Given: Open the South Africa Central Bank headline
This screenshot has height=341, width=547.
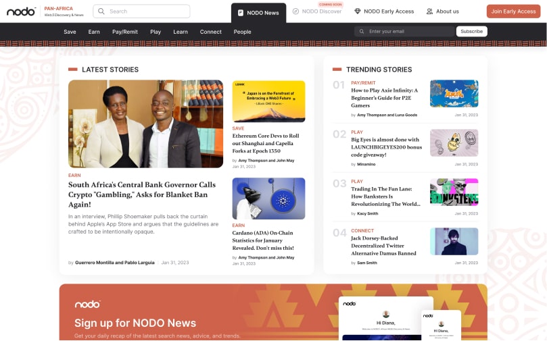Looking at the screenshot, I should (x=142, y=194).
